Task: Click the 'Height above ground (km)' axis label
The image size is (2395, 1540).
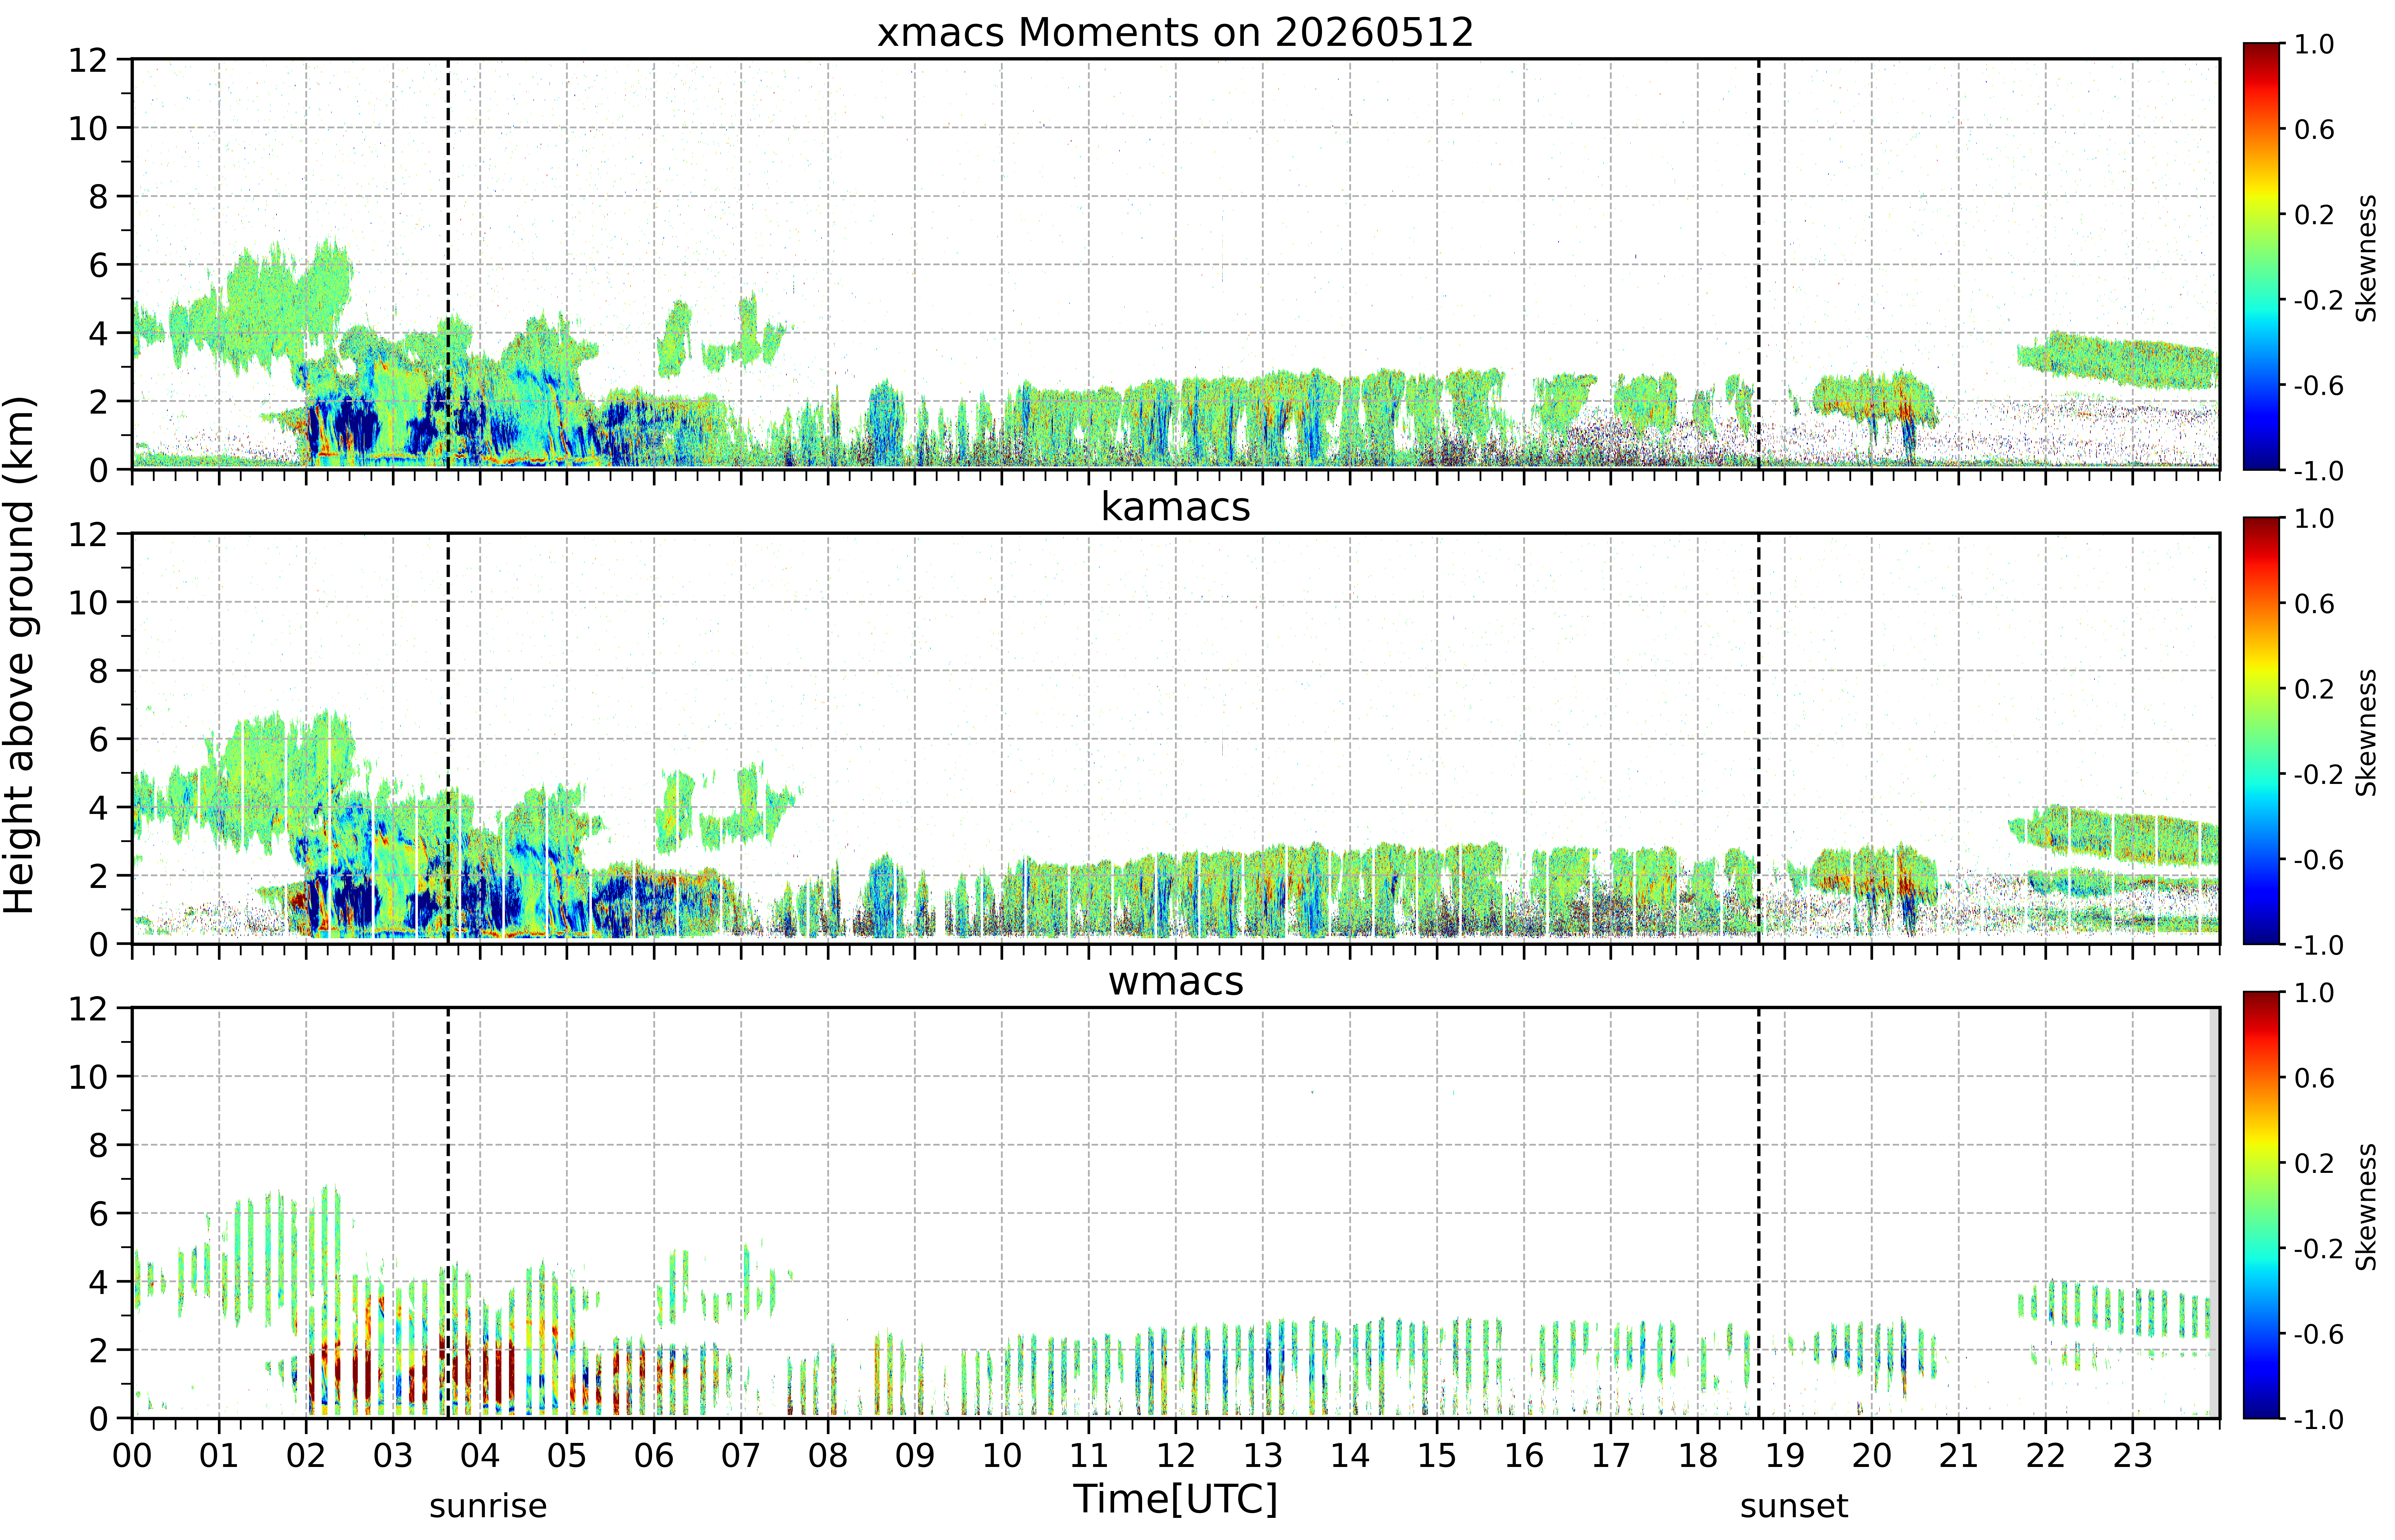Action: point(20,655)
